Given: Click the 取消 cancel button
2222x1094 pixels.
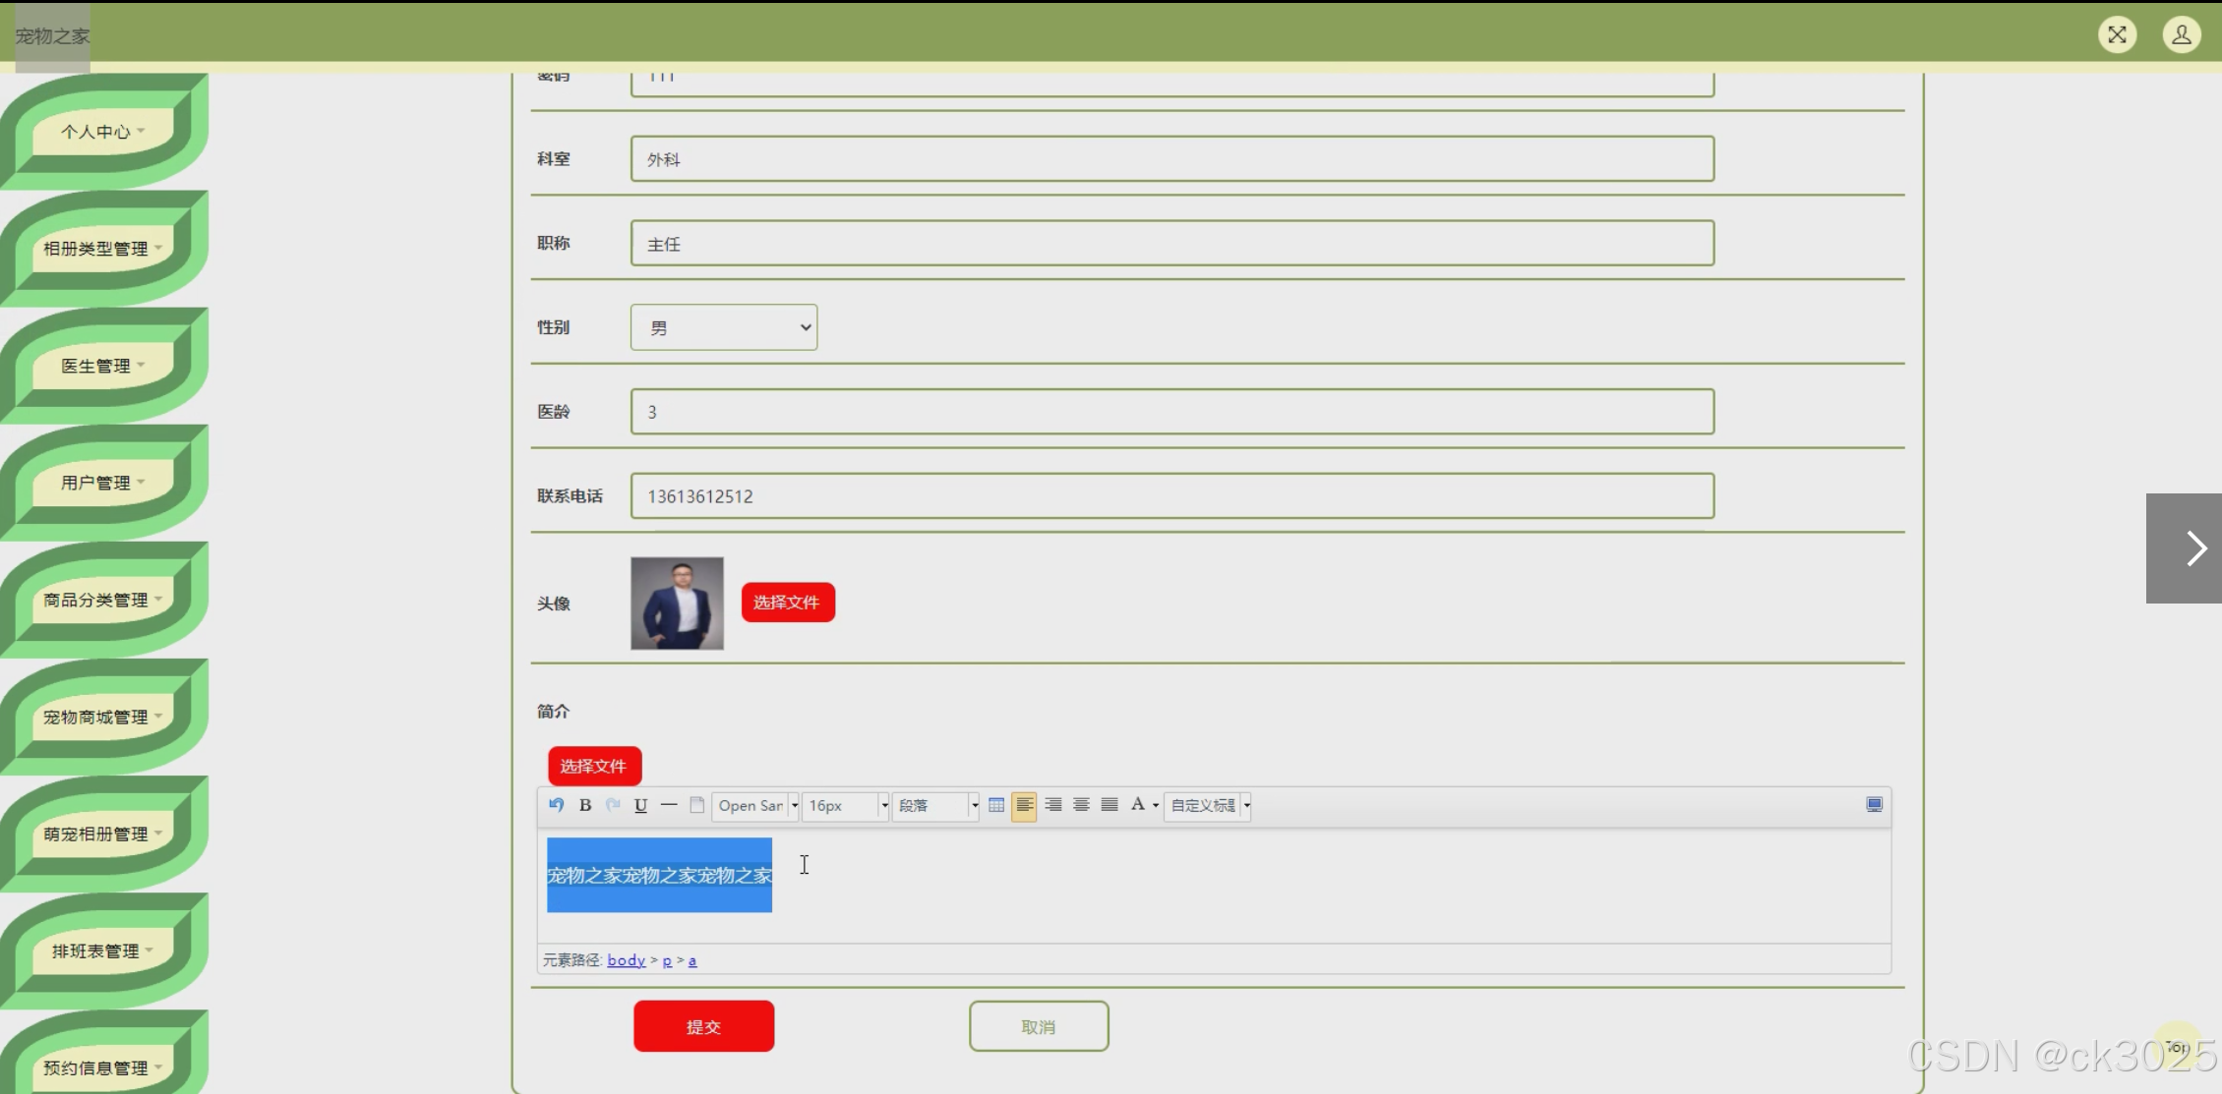Looking at the screenshot, I should click(x=1039, y=1026).
